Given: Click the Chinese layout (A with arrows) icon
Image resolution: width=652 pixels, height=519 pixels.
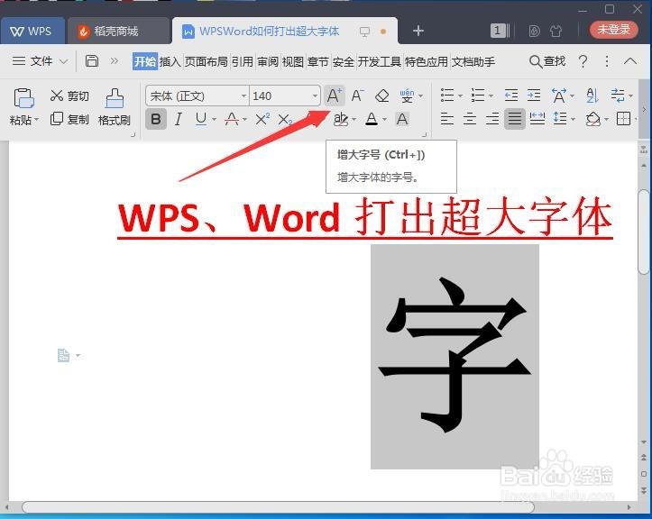Looking at the screenshot, I should tap(559, 96).
